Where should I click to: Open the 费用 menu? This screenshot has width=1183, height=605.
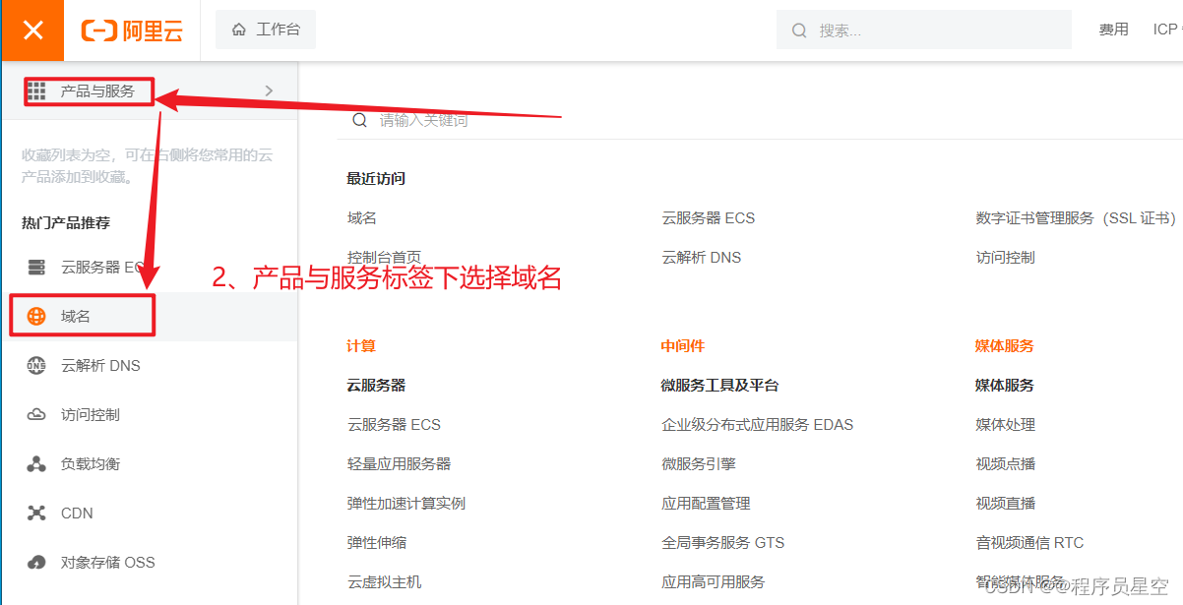(x=1113, y=30)
